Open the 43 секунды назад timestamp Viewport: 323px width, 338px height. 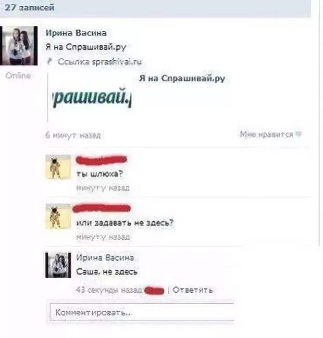pos(109,290)
